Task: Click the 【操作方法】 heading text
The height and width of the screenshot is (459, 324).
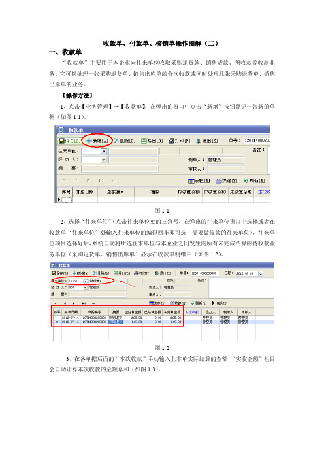Action: (78, 95)
